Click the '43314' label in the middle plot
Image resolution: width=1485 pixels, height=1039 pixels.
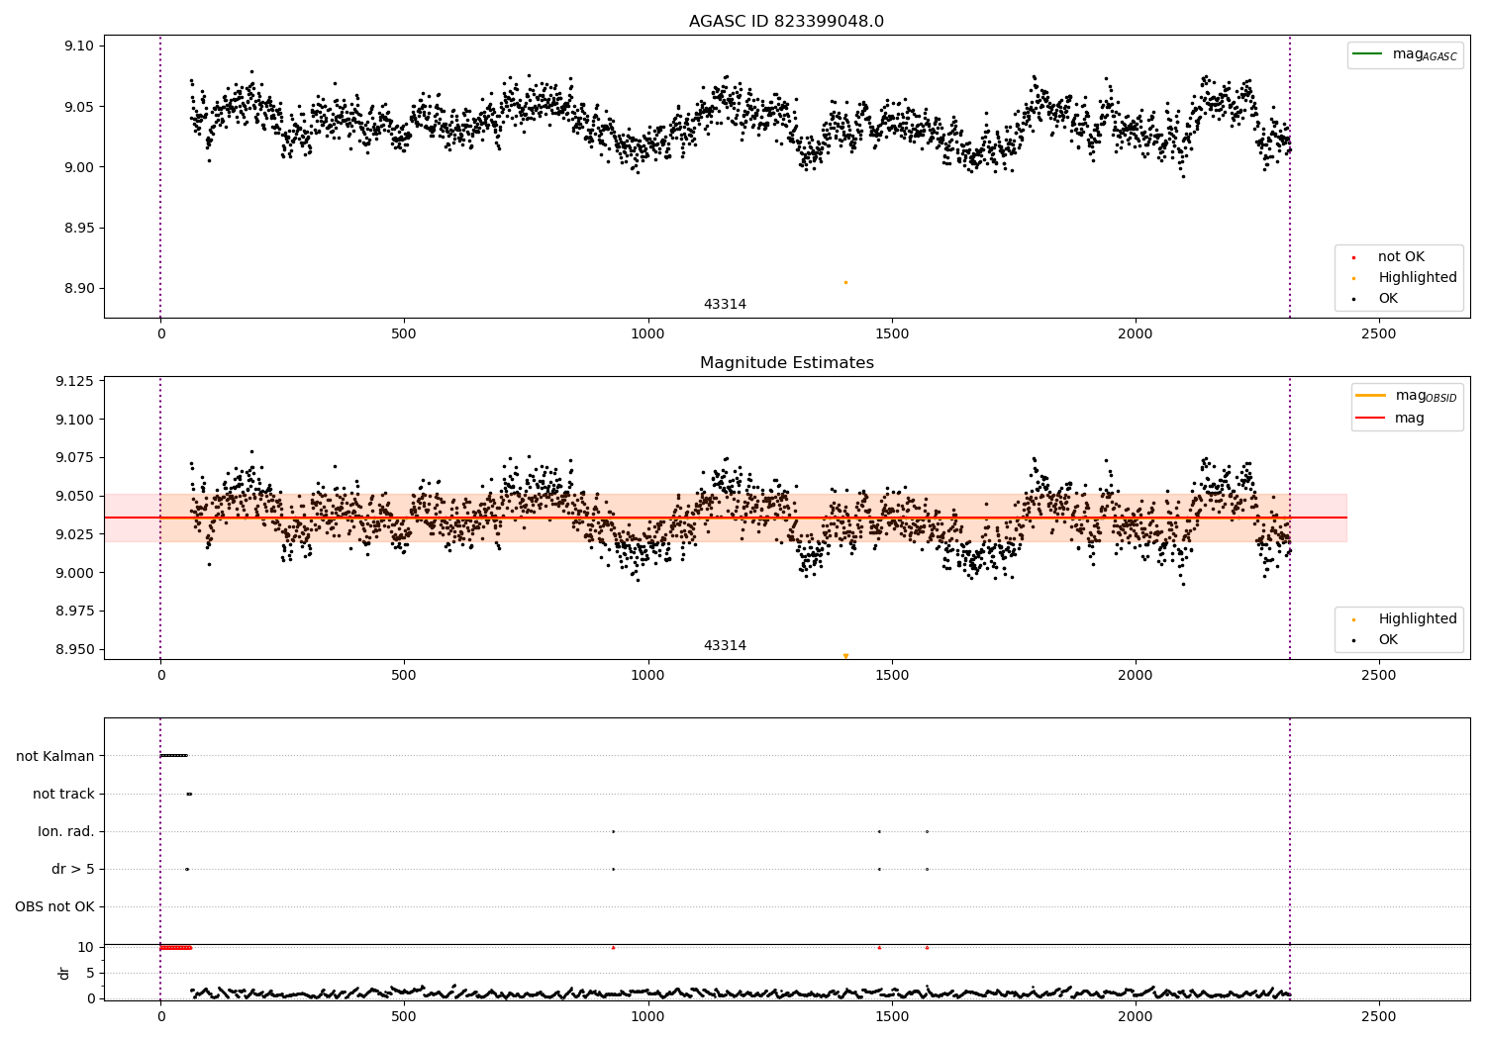coord(725,646)
